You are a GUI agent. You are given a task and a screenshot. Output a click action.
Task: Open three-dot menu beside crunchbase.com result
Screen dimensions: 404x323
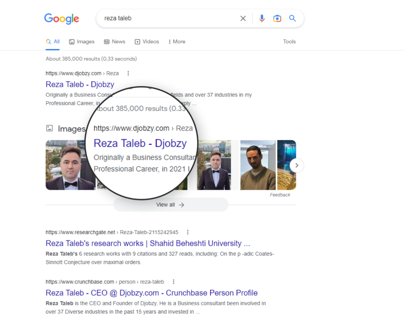pos(174,282)
